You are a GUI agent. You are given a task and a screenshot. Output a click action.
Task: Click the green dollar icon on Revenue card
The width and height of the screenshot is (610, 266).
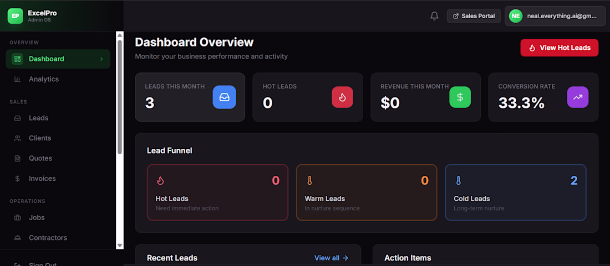[460, 97]
